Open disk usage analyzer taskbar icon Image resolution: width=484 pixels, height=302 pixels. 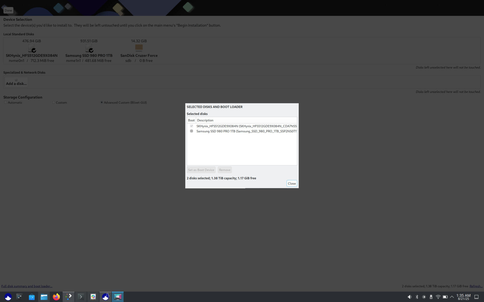click(x=93, y=297)
